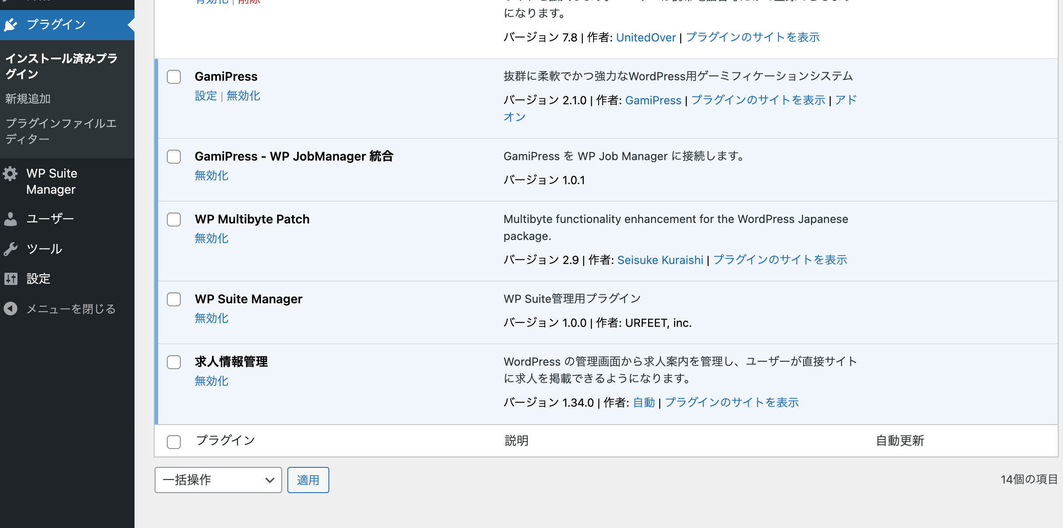
Task: Click the Tools wrench icon
Action: point(10,249)
